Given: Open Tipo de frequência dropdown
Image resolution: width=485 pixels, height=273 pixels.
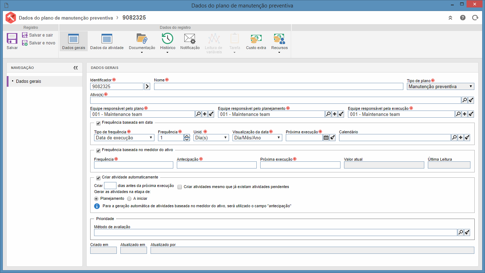Looking at the screenshot, I should [x=124, y=138].
